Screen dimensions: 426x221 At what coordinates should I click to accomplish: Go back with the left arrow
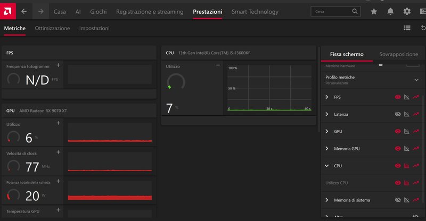click(24, 11)
